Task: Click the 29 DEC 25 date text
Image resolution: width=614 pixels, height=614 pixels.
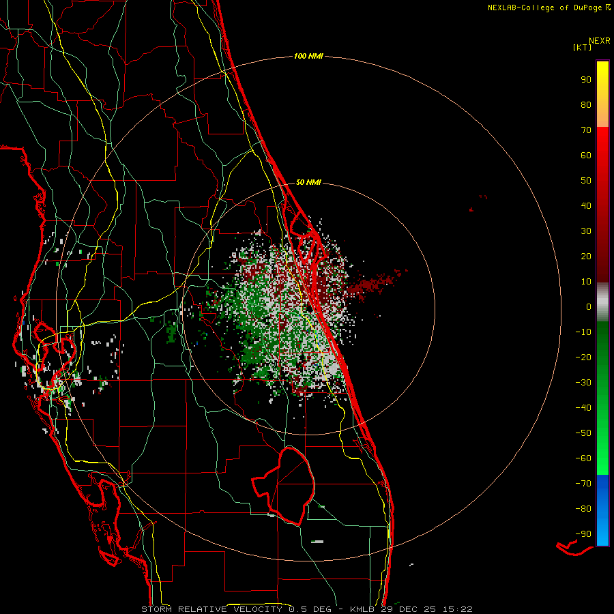Action: click(x=408, y=609)
